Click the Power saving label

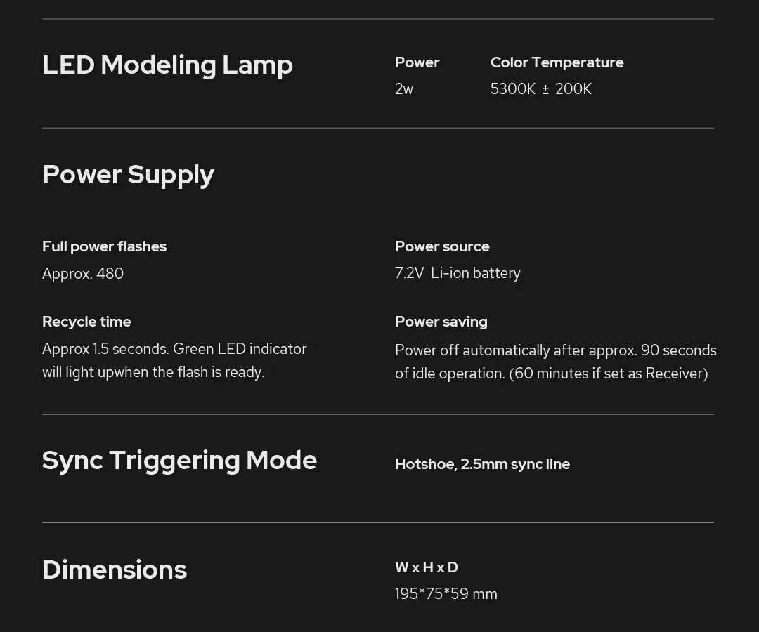coord(441,322)
